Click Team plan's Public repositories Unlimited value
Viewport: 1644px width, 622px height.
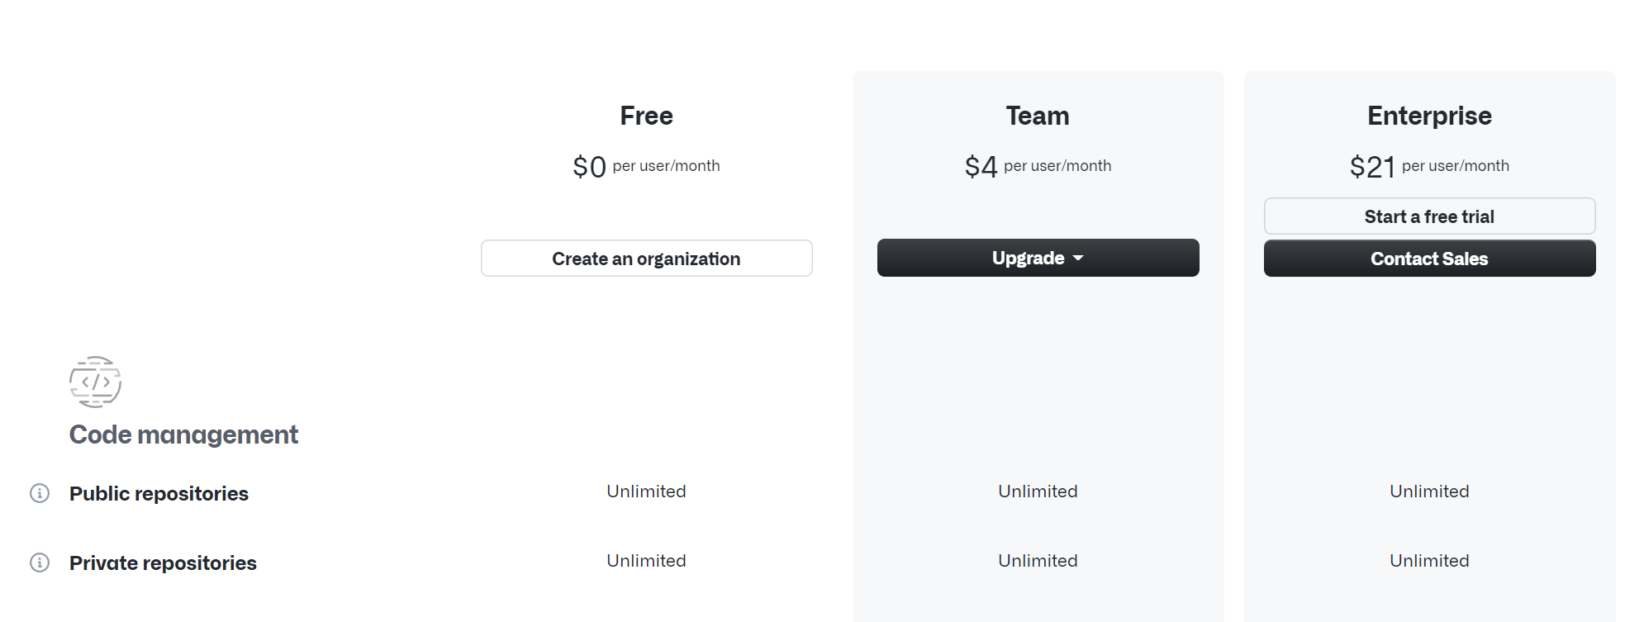[1038, 491]
